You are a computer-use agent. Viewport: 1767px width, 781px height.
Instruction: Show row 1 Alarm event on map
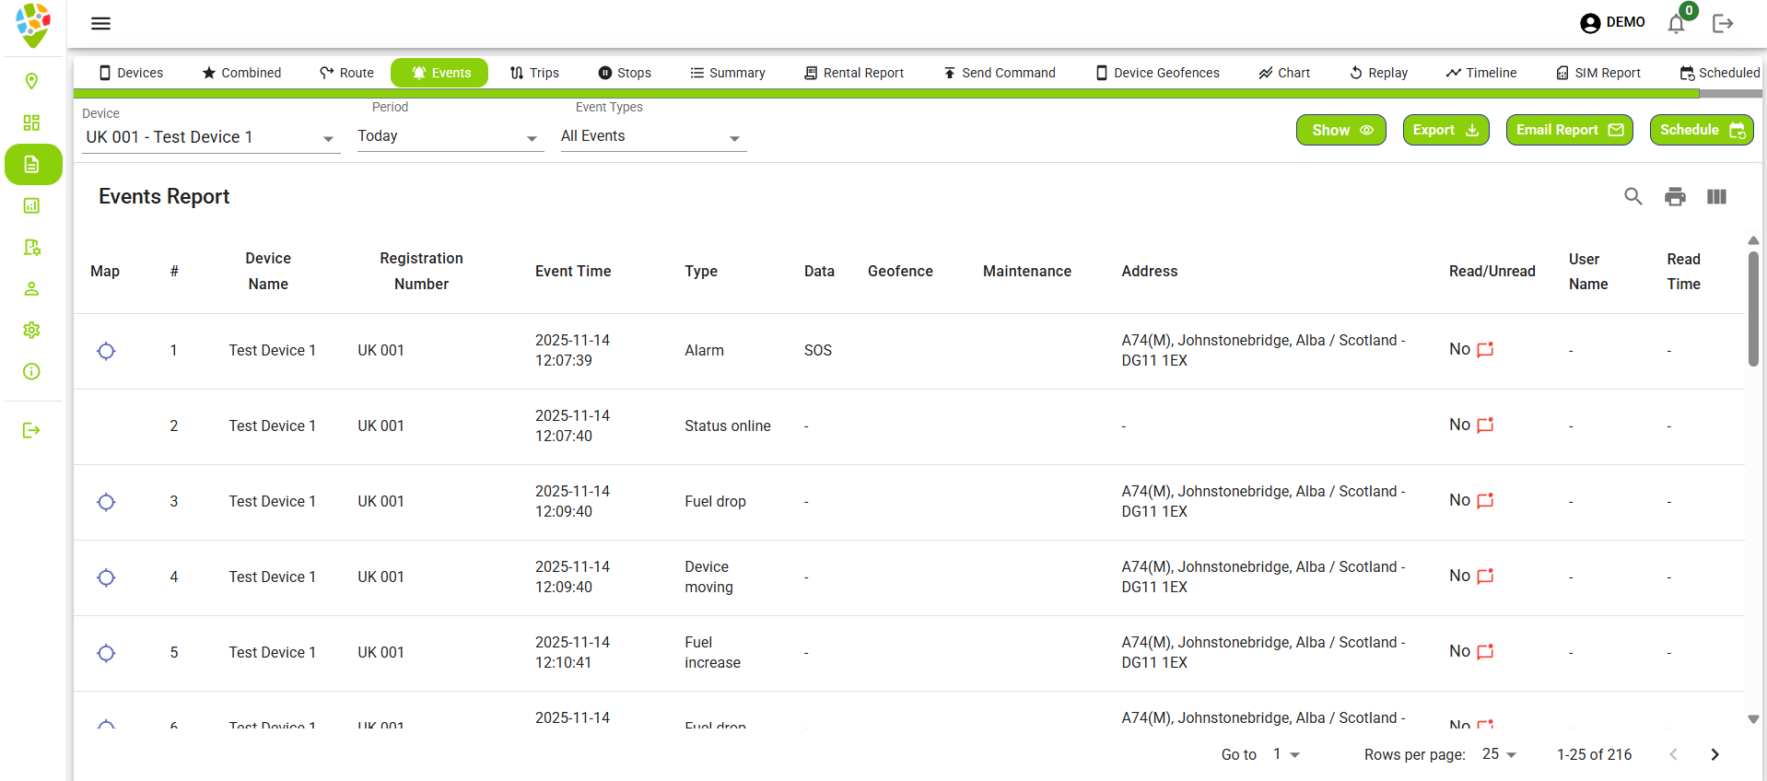tap(106, 351)
